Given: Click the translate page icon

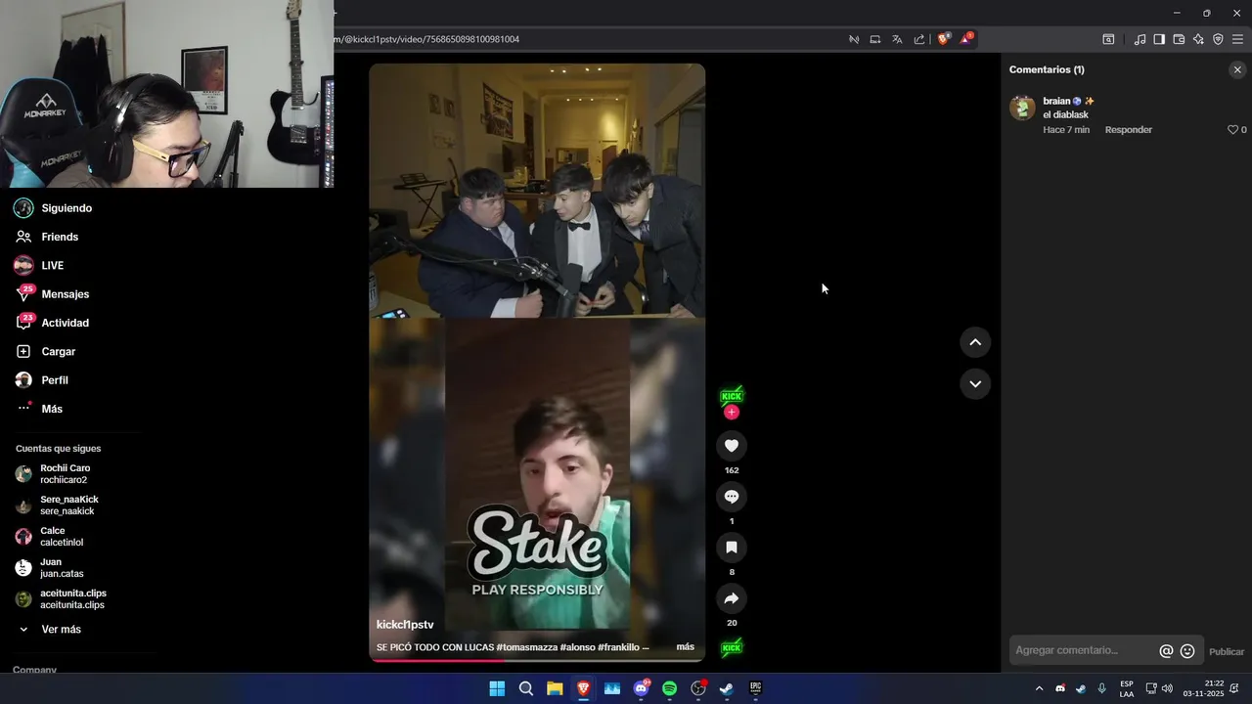Looking at the screenshot, I should click(x=897, y=39).
